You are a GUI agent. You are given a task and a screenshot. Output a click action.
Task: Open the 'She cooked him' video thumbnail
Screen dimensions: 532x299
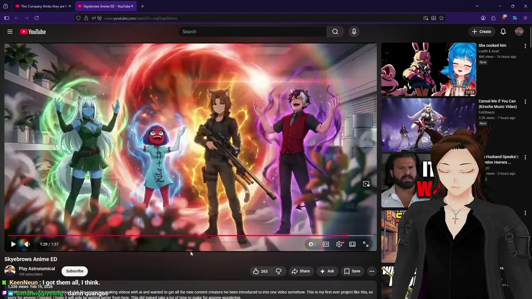429,69
